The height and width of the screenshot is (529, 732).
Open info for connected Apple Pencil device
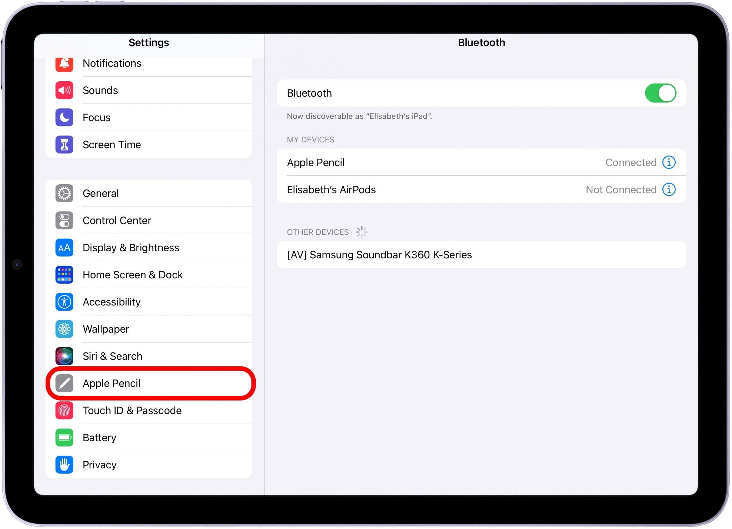click(x=669, y=162)
